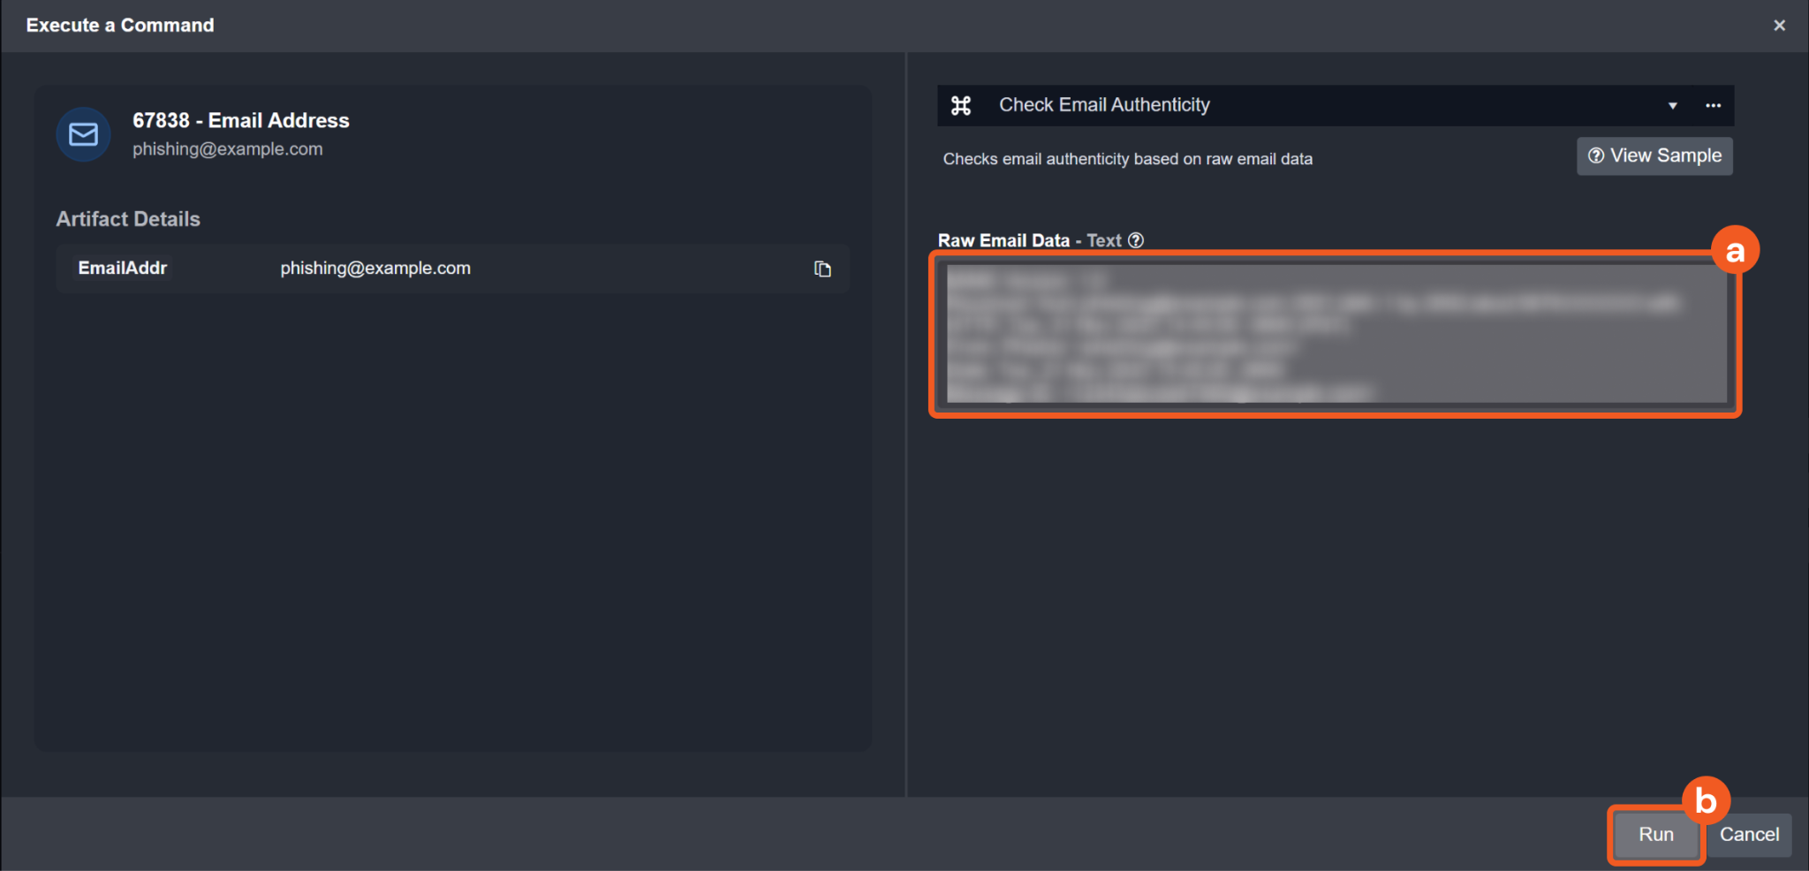
Task: Close the Execute a Command dialog
Action: tap(1779, 26)
